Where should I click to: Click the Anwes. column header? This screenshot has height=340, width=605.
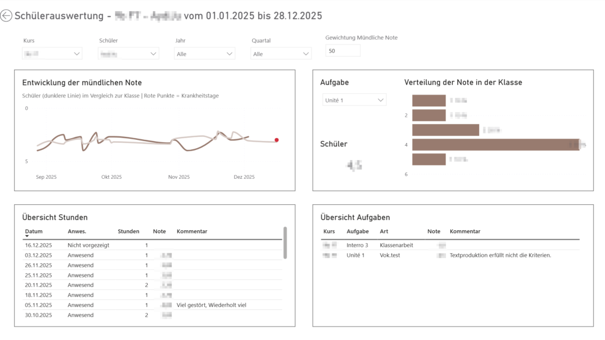point(77,231)
